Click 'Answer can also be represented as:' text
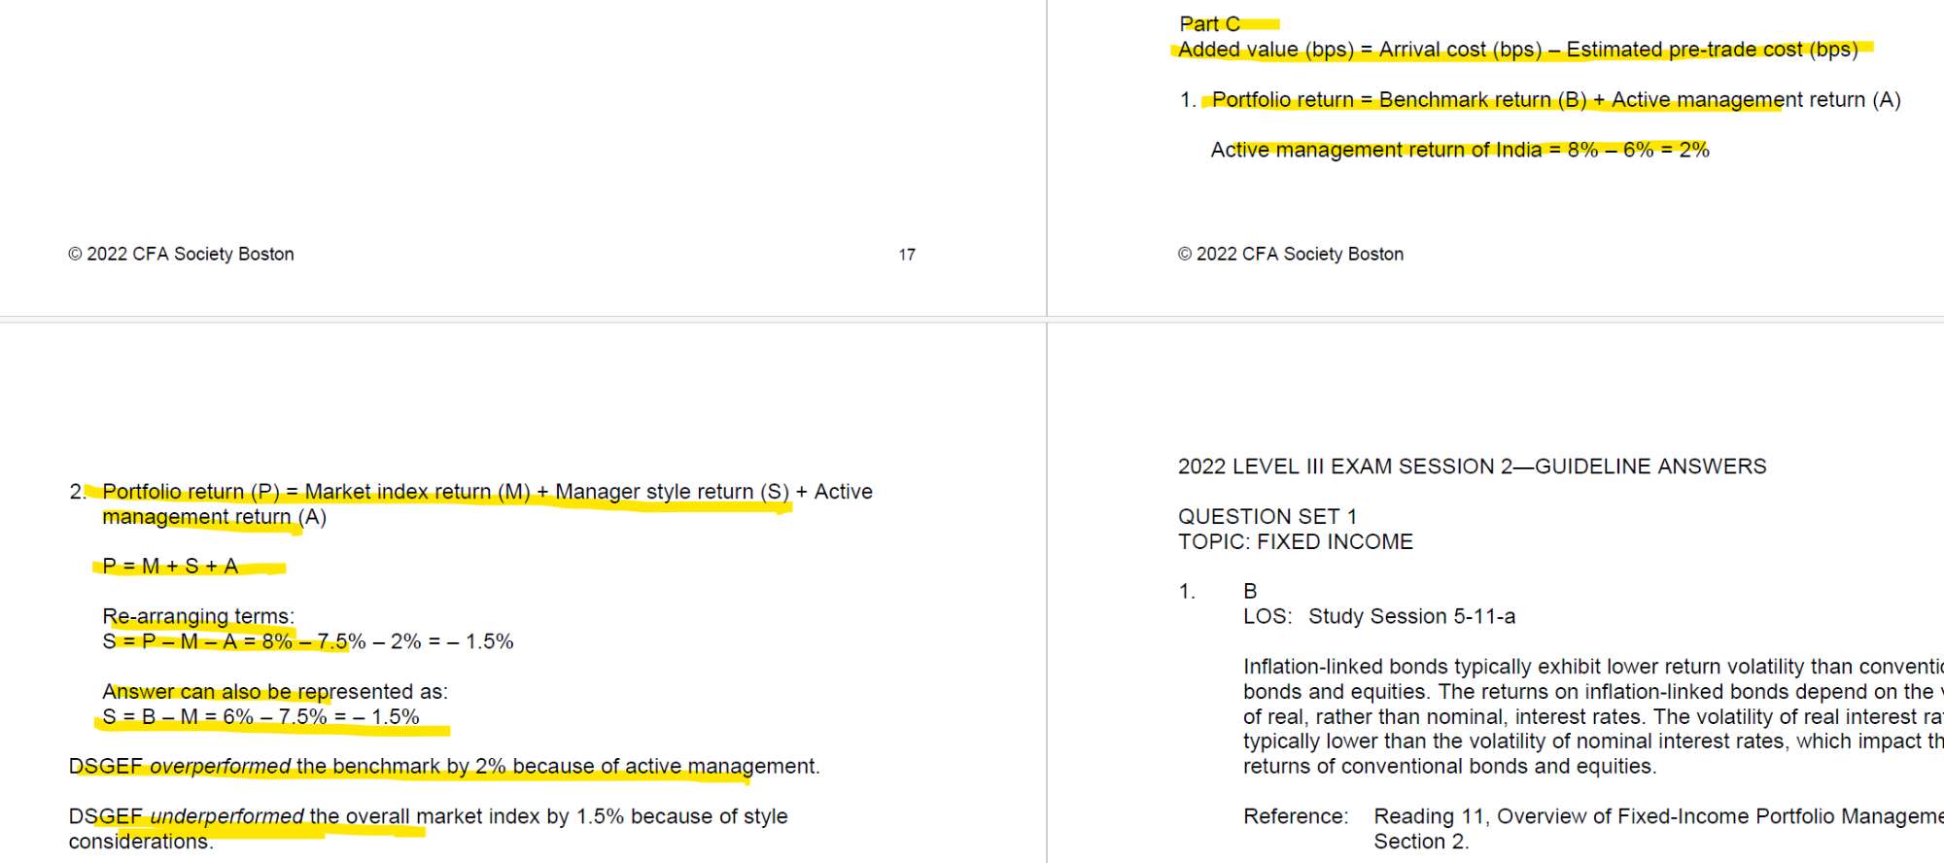1944x863 pixels. (x=274, y=692)
